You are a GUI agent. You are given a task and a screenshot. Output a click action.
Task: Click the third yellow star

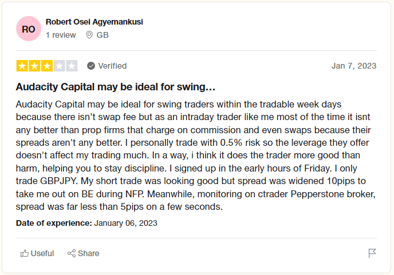47,66
